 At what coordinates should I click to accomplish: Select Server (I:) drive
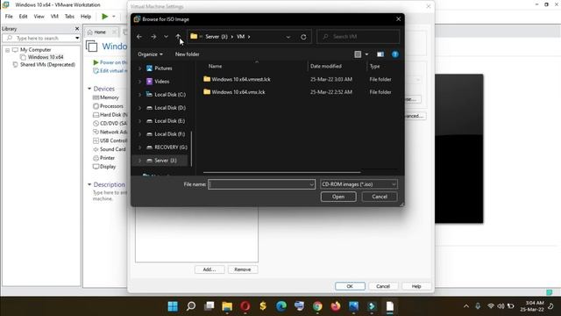(x=166, y=161)
